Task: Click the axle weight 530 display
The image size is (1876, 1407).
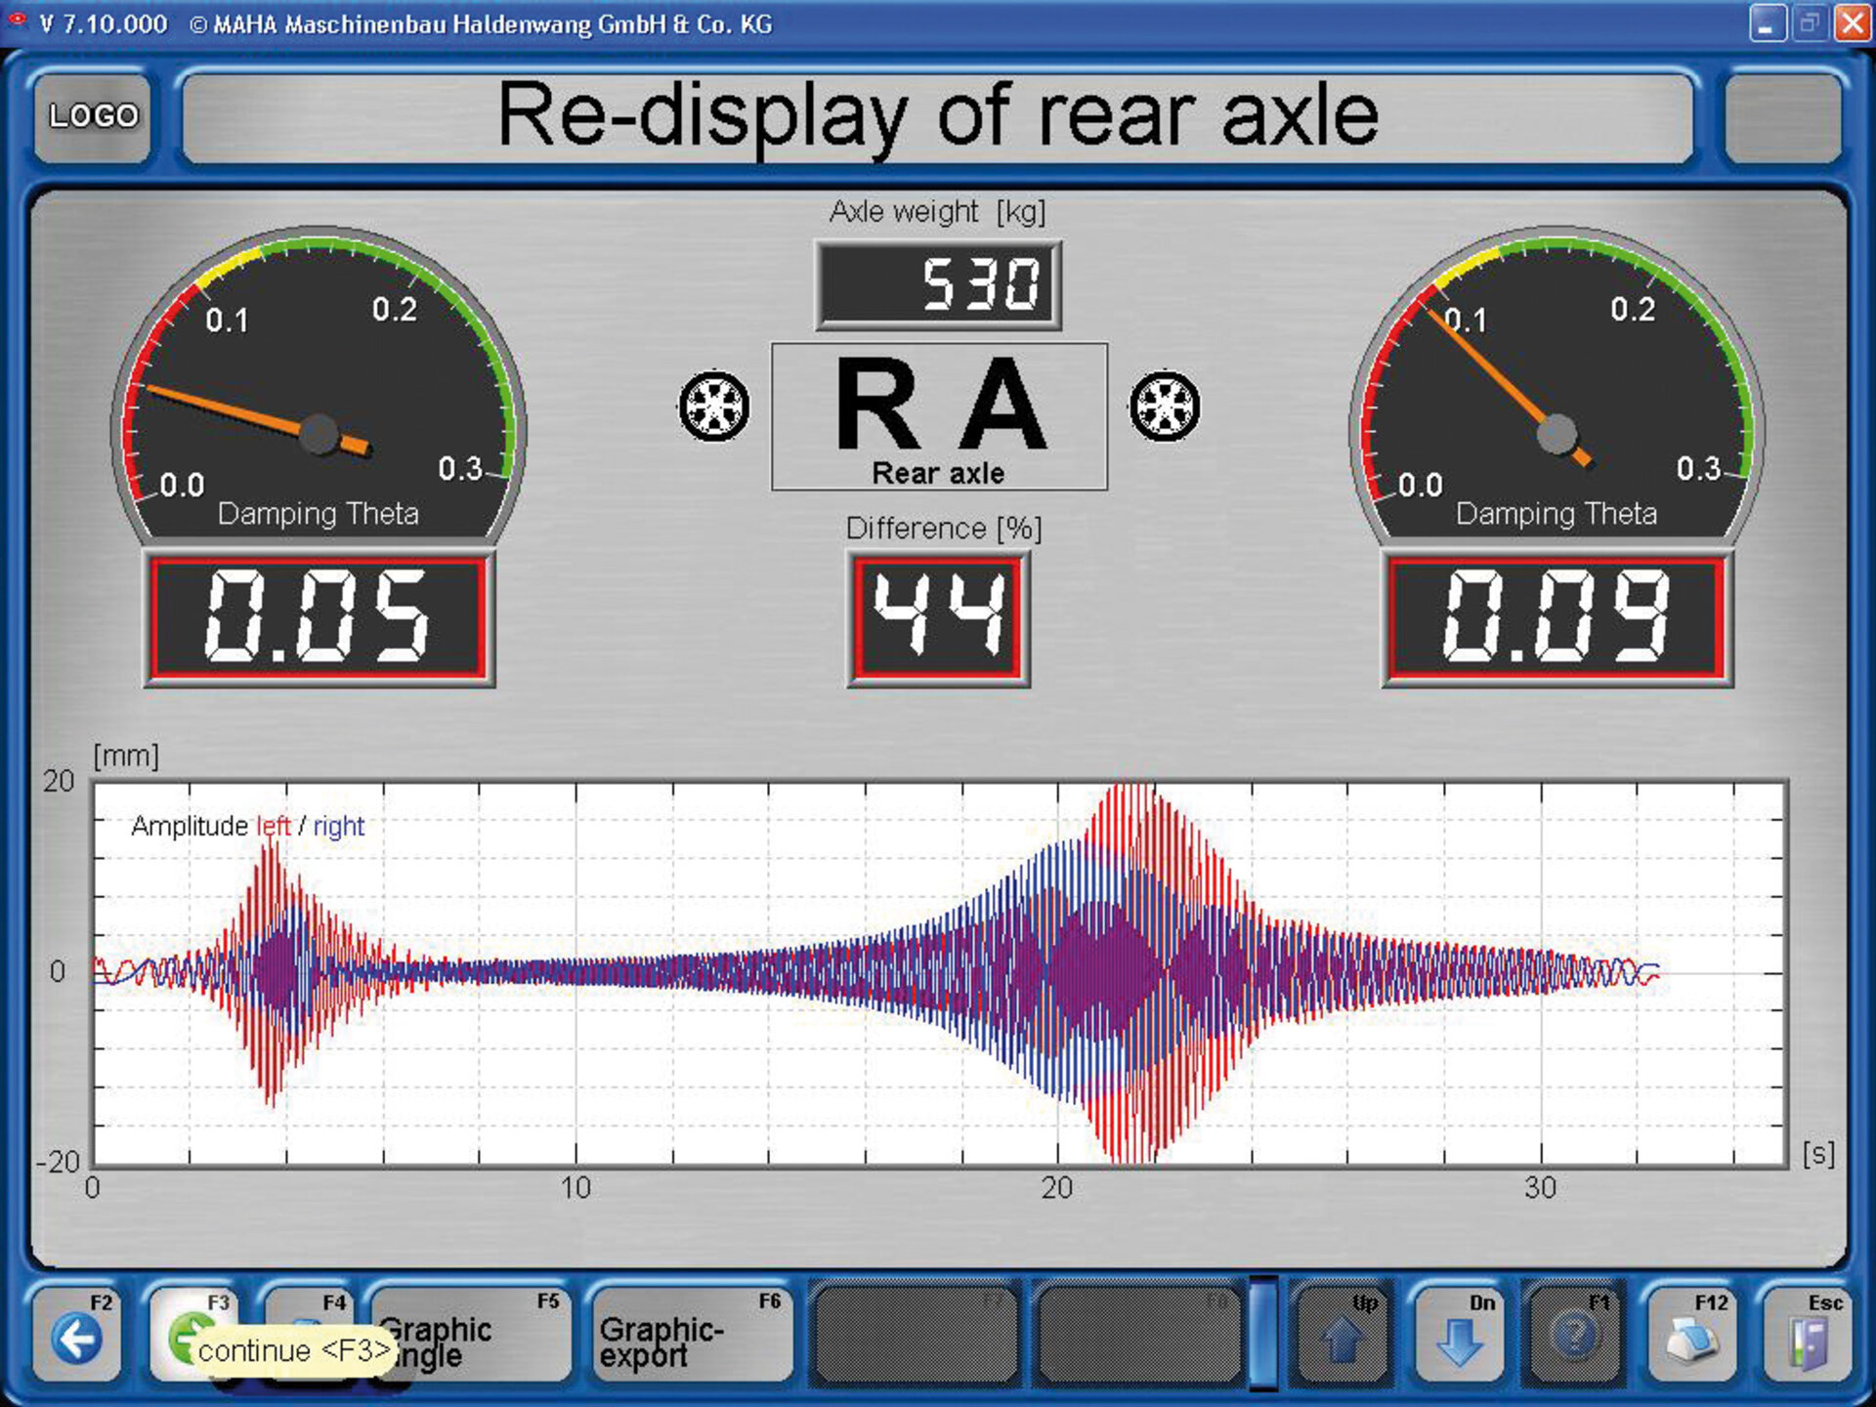Action: point(938,285)
